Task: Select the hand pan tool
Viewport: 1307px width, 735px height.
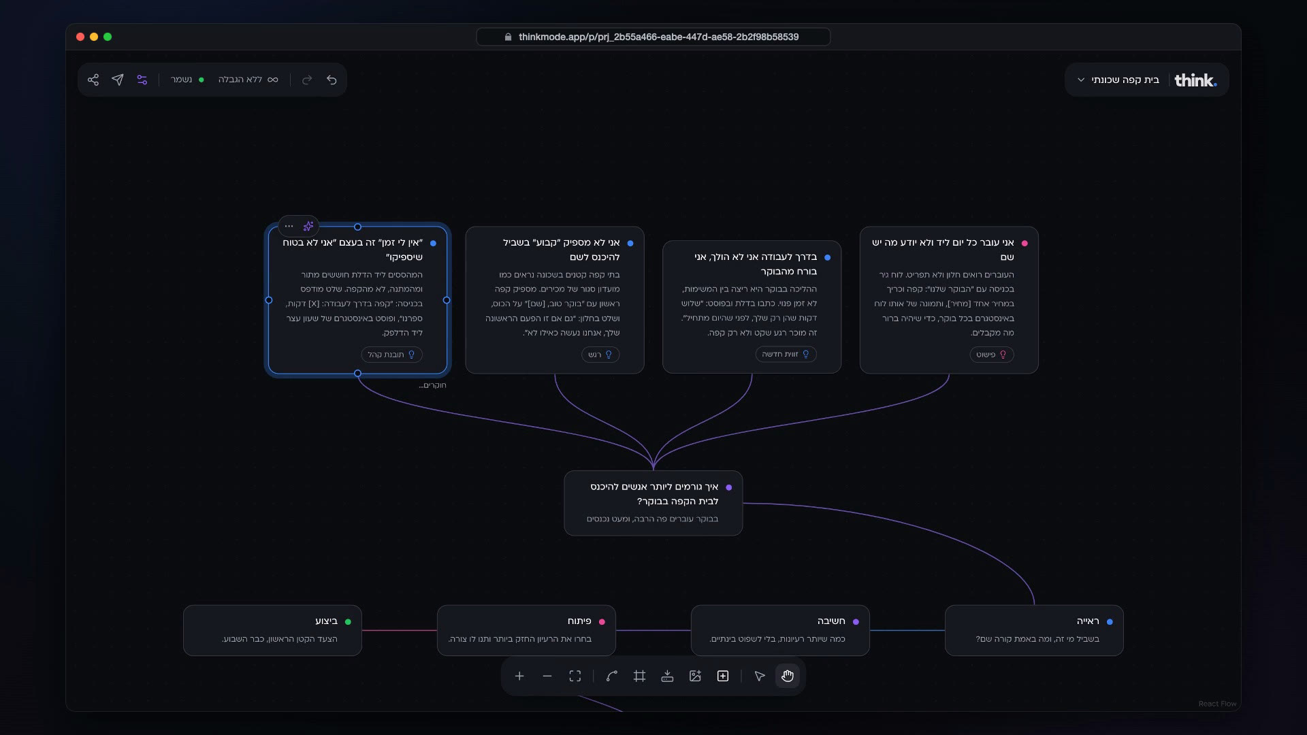Action: [788, 676]
